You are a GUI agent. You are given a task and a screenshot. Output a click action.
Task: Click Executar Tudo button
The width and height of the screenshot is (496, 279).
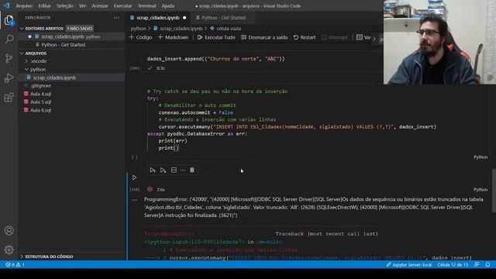coord(216,37)
